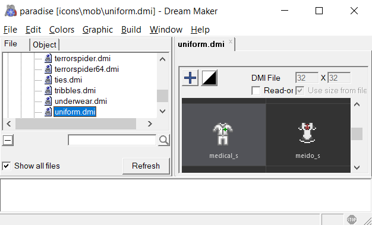Viewport: 372px width, 225px height.
Task: Select the underwear.dmi icon file
Action: tap(81, 102)
